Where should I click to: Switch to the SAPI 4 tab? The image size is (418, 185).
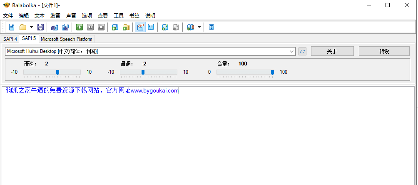(x=10, y=39)
